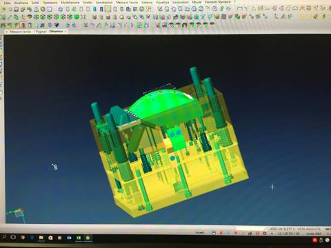Click the axis triad in viewport corner
Viewport: 331px width, 248px height.
[17, 214]
